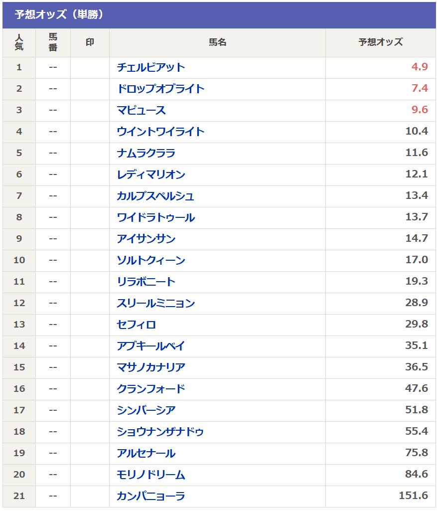Screen dimensions: 437x512
Task: Select リラボニート from the list
Action: pyautogui.click(x=146, y=282)
